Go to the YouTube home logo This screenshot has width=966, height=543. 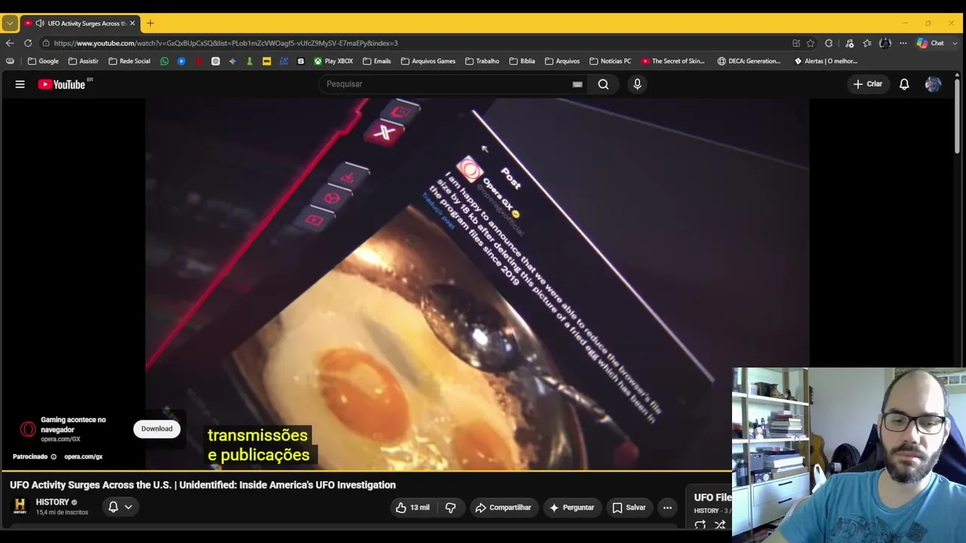click(62, 84)
